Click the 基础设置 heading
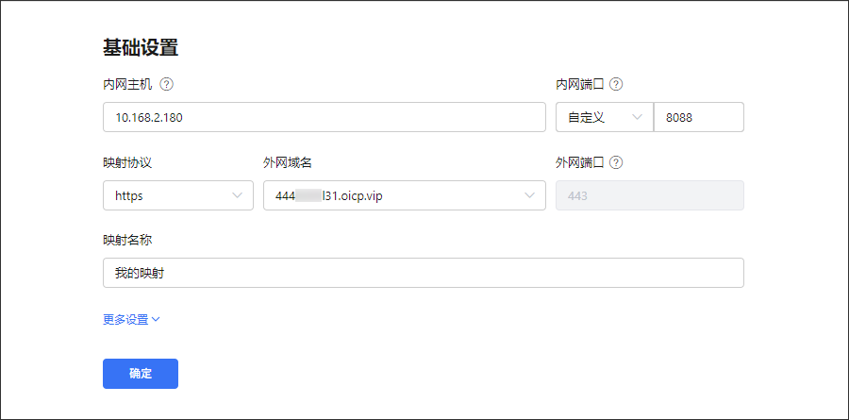 141,47
